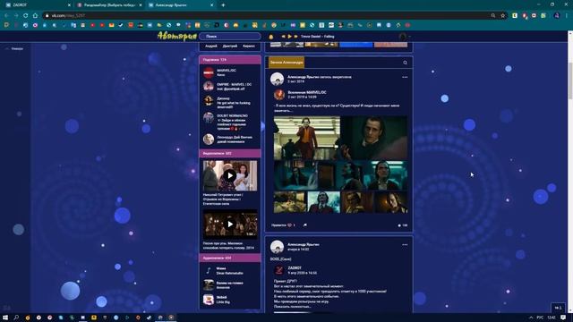
Task: Open Windows Start menu
Action: (x=5, y=318)
